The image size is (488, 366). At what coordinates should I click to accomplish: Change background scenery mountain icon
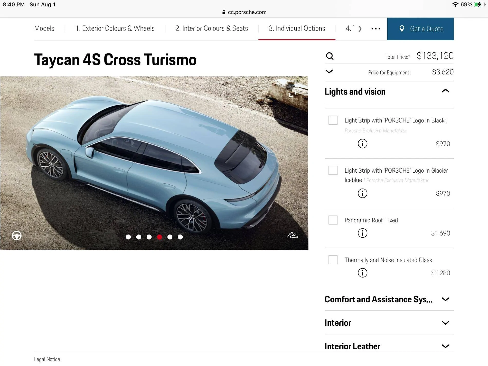[x=292, y=235]
